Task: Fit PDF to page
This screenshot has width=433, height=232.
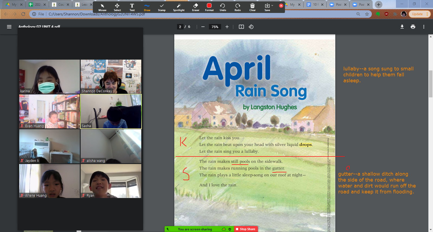Action: tap(241, 27)
